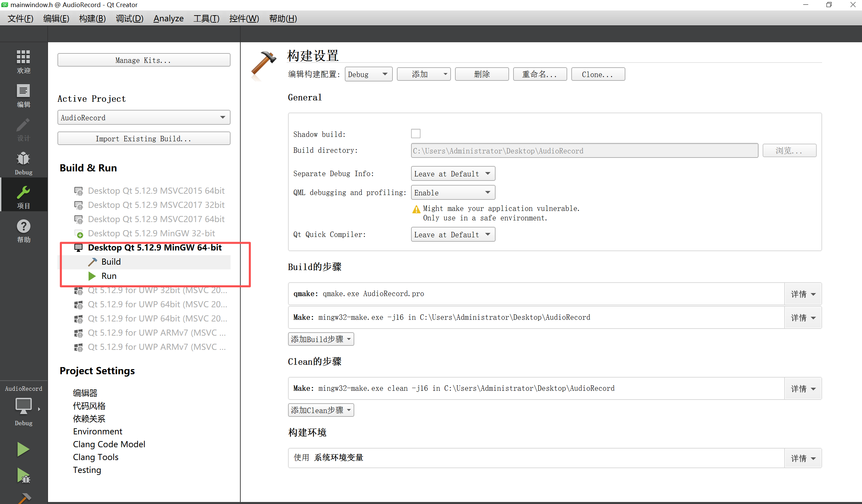
Task: Expand 详情 for the Make build step
Action: pos(803,318)
